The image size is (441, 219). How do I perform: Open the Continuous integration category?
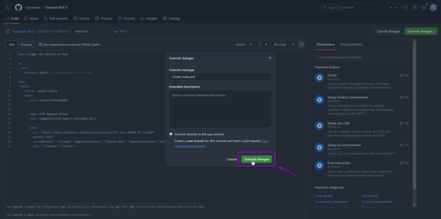[x=331, y=202]
